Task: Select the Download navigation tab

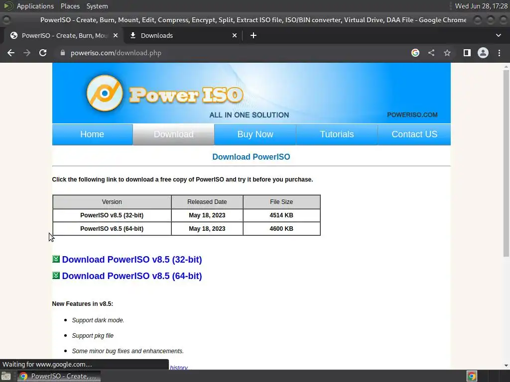Action: tap(174, 134)
